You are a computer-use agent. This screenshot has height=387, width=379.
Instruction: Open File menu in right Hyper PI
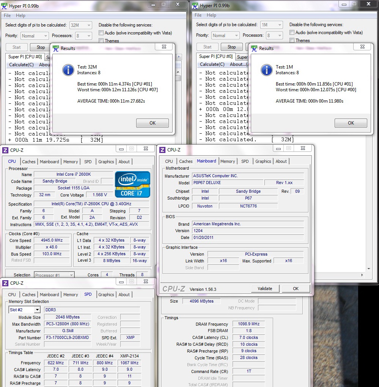click(x=198, y=15)
